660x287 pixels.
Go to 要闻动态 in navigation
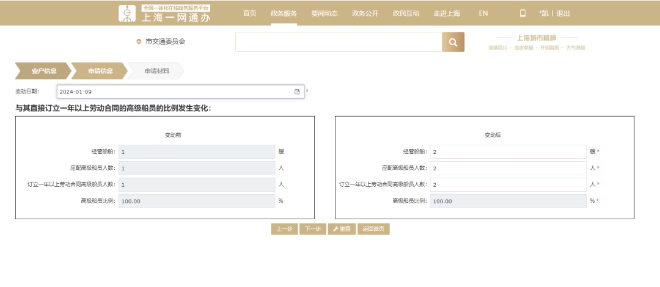coord(324,13)
